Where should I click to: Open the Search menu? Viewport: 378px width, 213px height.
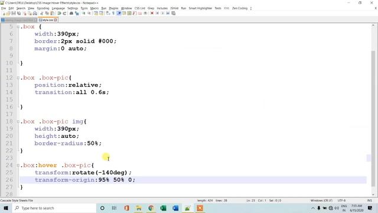[21, 8]
